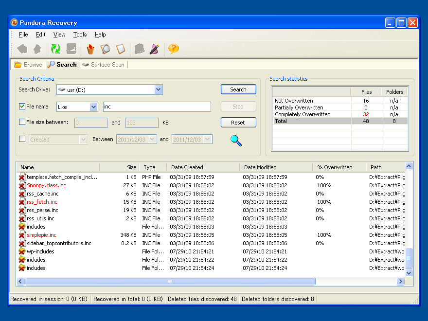The image size is (428, 321).
Task: Click the Completely Overwritten statistics label
Action: coord(303,114)
